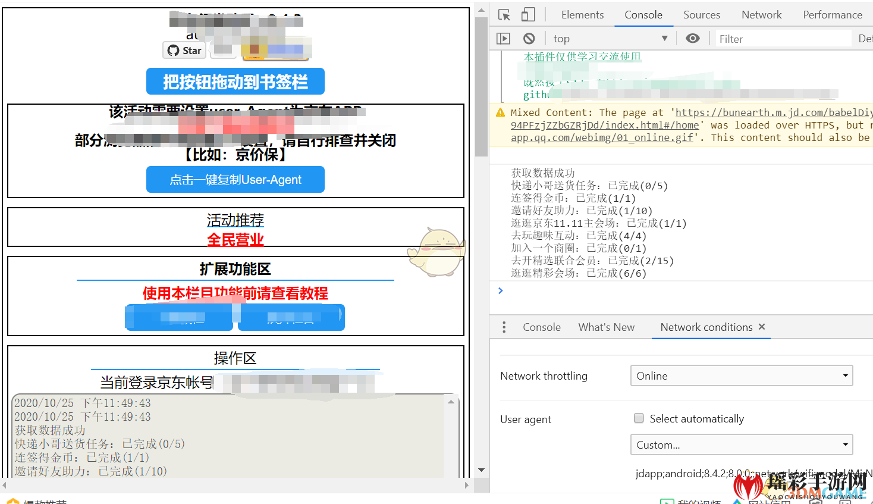Screen dimensions: 873x504
Task: Show the console sidebar icon
Action: [x=503, y=39]
